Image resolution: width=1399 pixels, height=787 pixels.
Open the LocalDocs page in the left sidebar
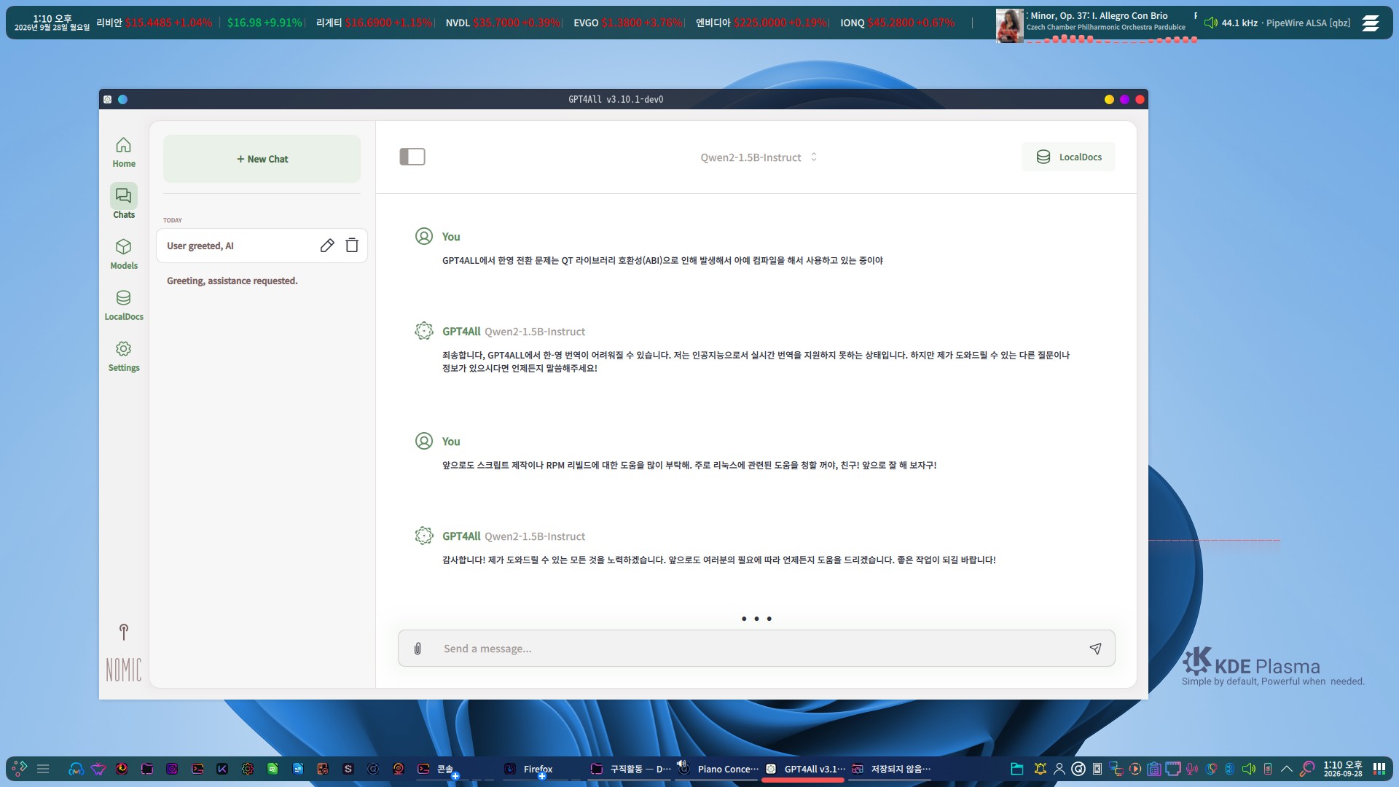point(123,305)
